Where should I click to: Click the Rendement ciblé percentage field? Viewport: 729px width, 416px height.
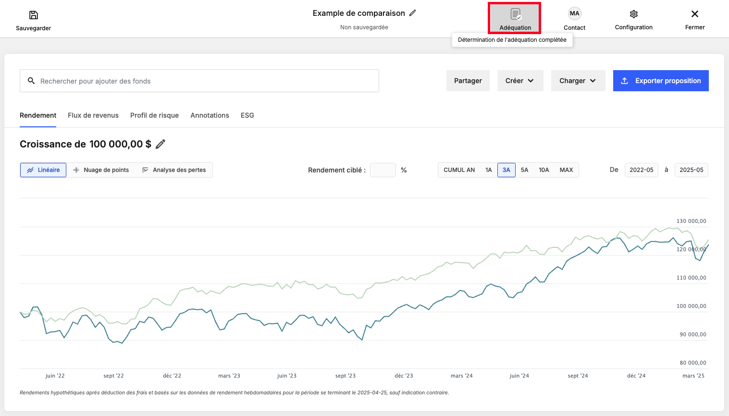(x=383, y=170)
